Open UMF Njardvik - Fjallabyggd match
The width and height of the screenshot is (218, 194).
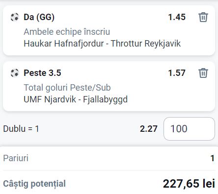coord(76,99)
